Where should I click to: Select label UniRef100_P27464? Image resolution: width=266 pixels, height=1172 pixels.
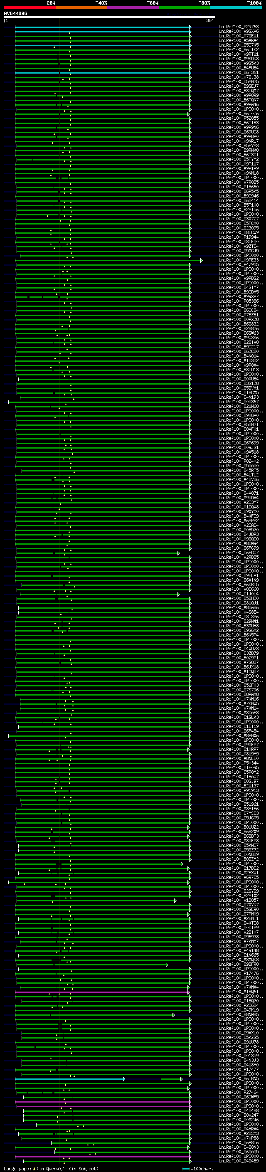pos(239,1092)
